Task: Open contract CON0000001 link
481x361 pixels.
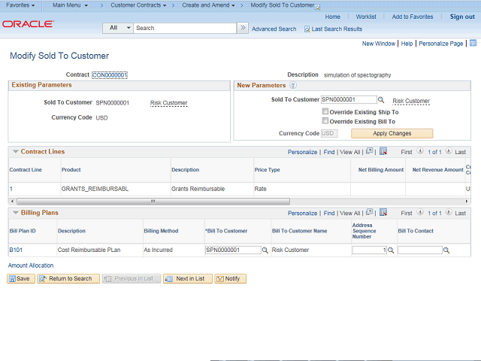Action: pos(110,75)
